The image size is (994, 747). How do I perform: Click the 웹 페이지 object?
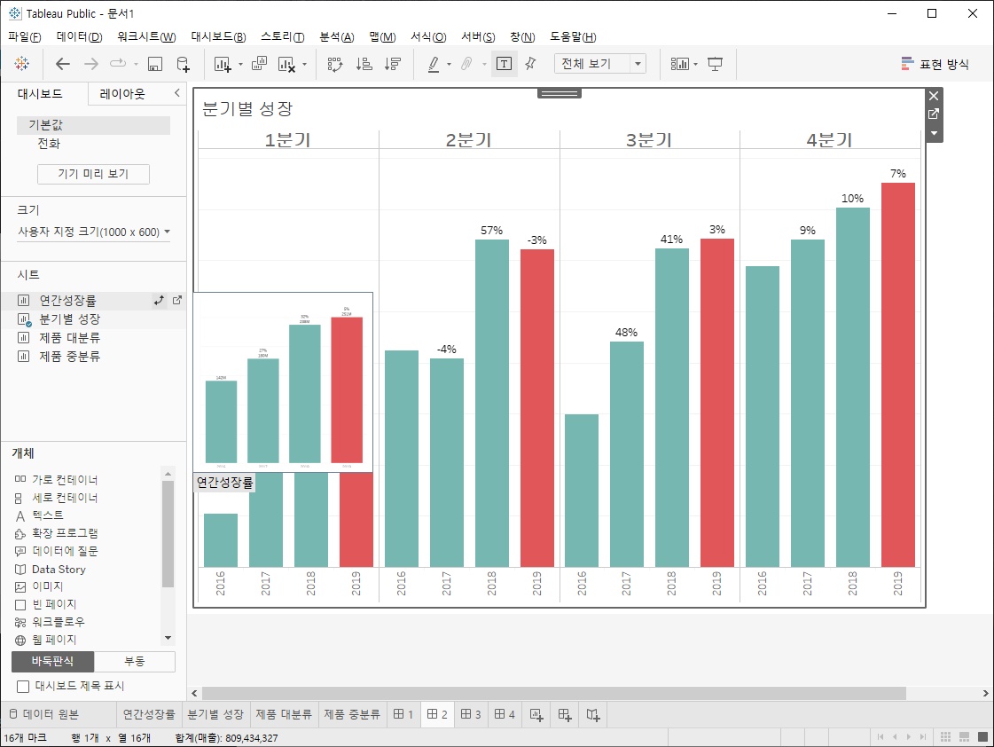[45, 639]
